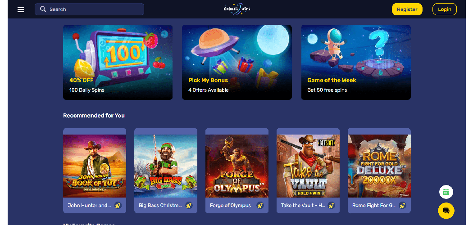The height and width of the screenshot is (225, 473).
Task: Click the search magnifier icon
Action: (x=43, y=9)
